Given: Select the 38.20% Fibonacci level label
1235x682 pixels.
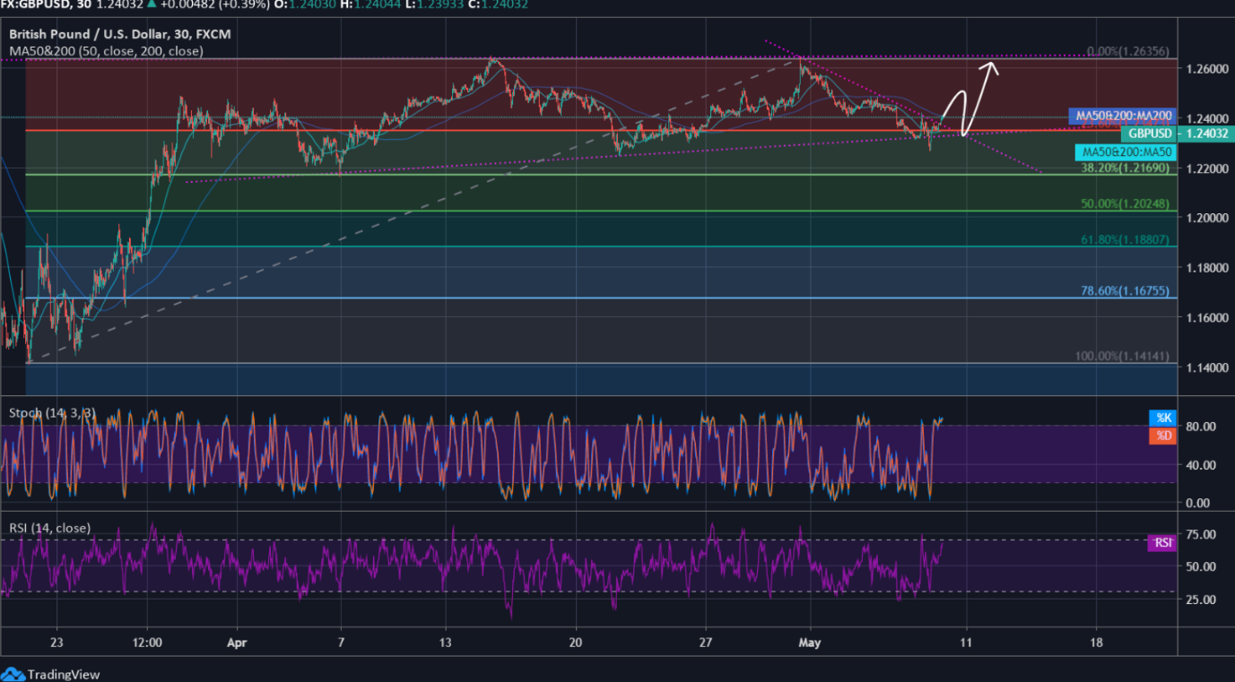Looking at the screenshot, I should tap(1125, 168).
